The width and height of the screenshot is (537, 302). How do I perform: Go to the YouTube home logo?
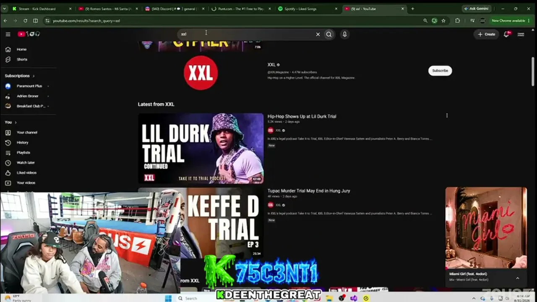coord(29,34)
